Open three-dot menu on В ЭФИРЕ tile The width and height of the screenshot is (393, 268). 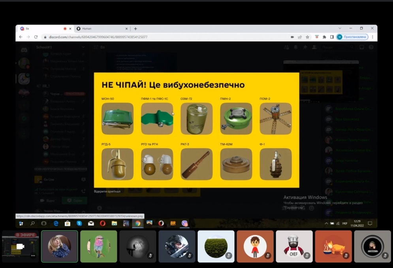tap(33, 255)
